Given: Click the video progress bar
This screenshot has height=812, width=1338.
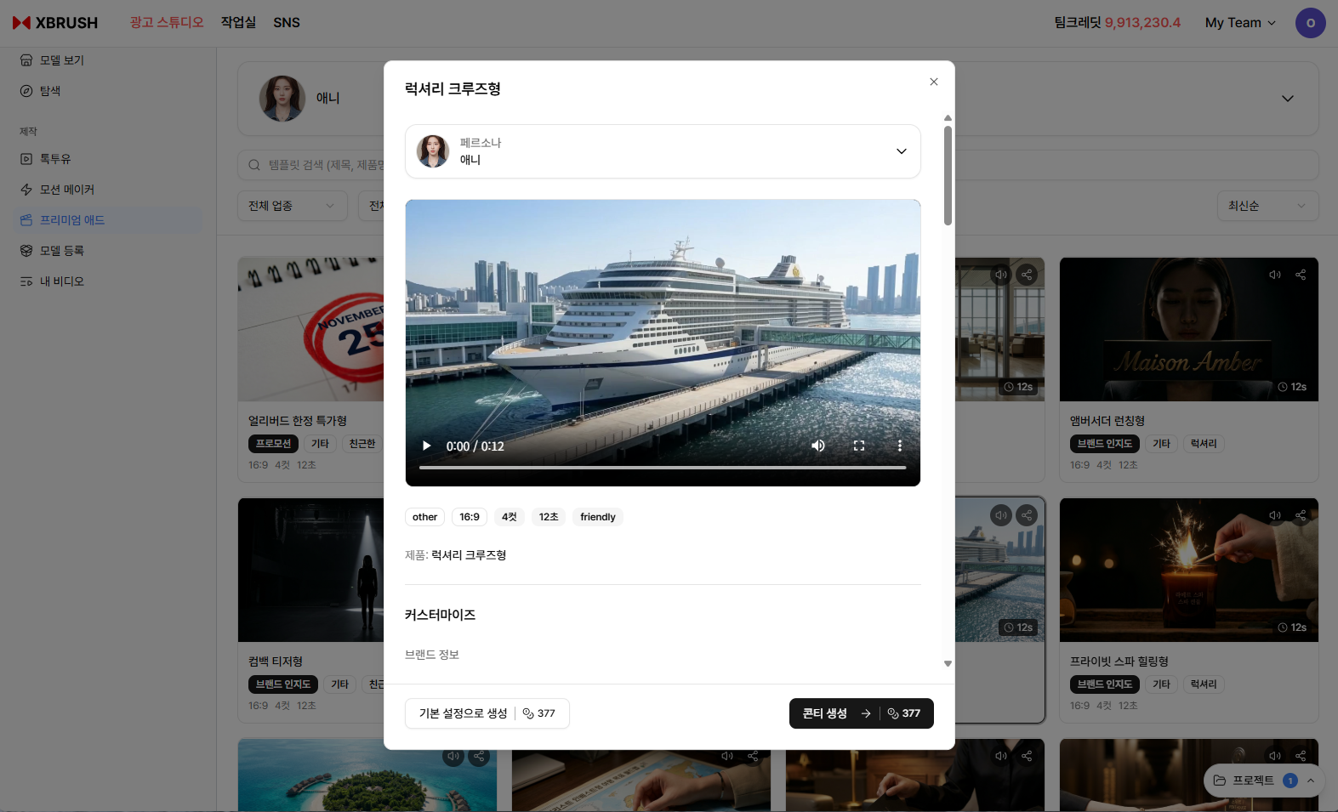Looking at the screenshot, I should pyautogui.click(x=662, y=468).
